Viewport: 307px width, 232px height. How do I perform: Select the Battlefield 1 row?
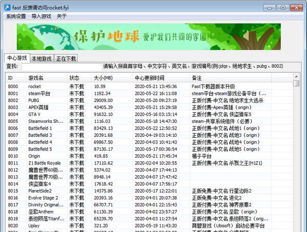coord(149,128)
